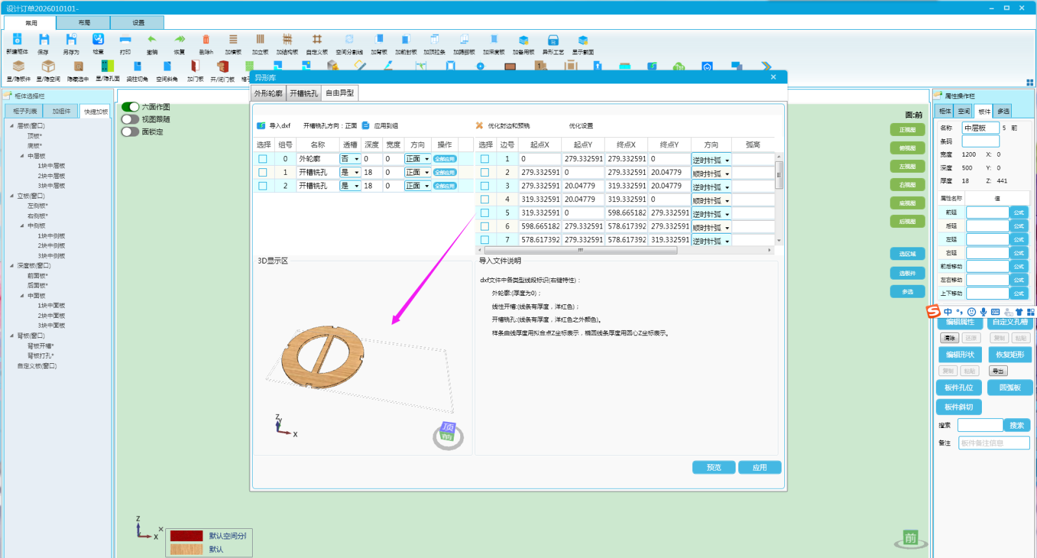Switch to 空间 tab in properties panel
The width and height of the screenshot is (1037, 558).
coord(964,111)
